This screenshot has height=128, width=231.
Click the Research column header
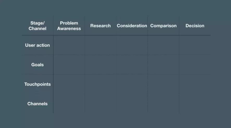101,26
